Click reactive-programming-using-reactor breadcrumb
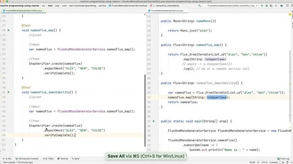 [x=19, y=6]
